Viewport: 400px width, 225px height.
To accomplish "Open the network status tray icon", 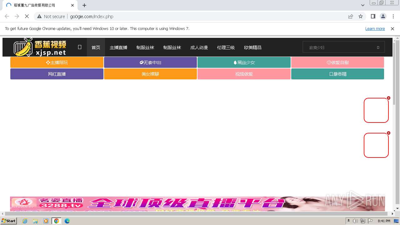I will [363, 221].
